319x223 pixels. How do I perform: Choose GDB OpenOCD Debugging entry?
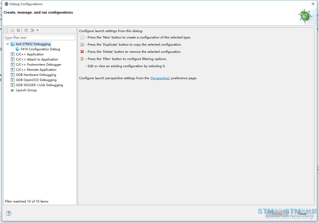(x=36, y=80)
